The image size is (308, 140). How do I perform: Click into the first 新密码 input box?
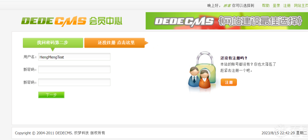coord(74,69)
